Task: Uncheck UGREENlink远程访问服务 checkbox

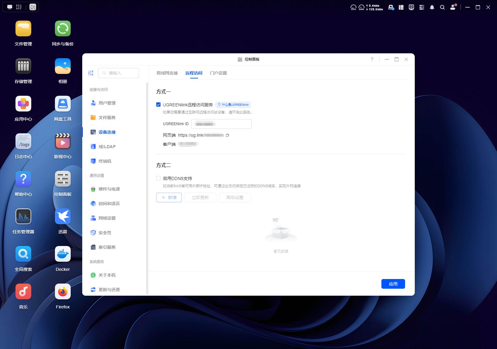Action: [158, 105]
